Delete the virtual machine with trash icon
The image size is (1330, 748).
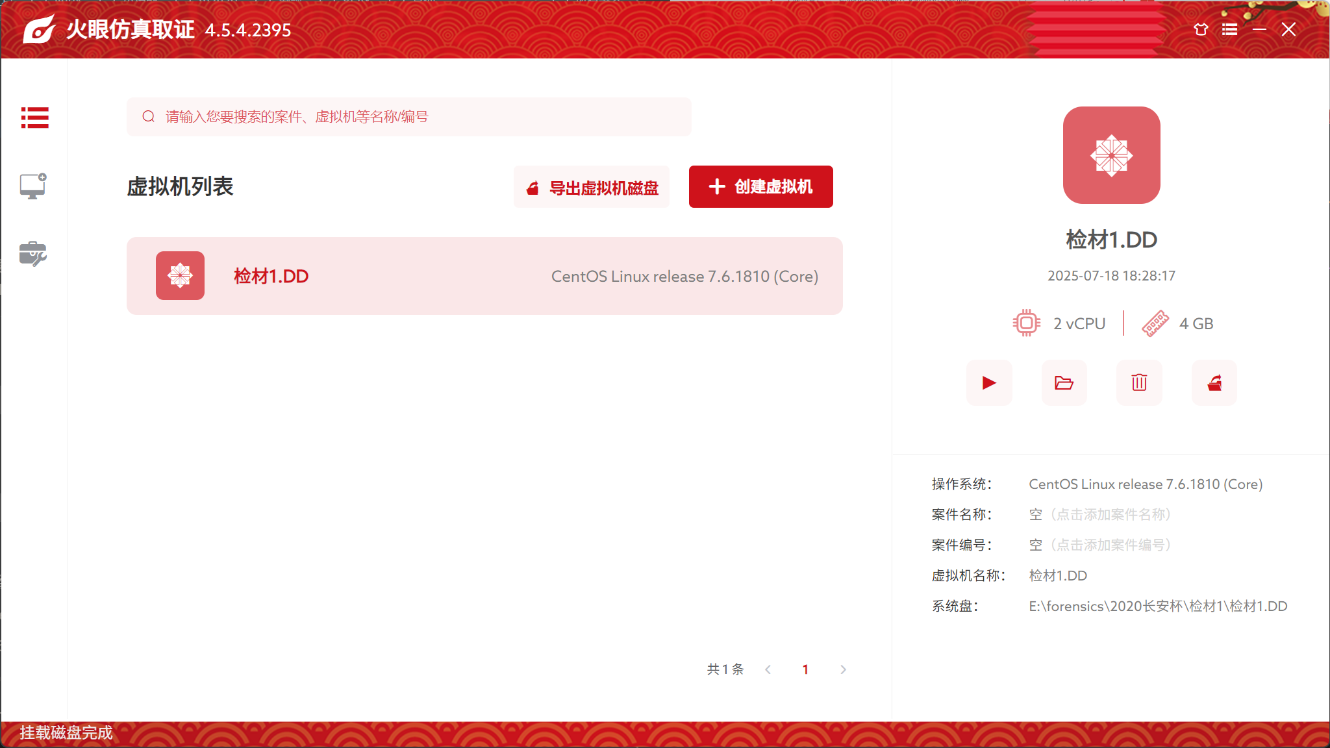point(1139,383)
